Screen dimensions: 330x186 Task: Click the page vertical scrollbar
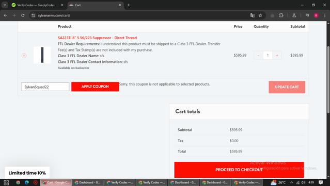tap(328, 80)
